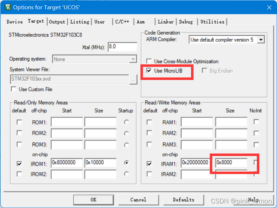Uncheck the IRAM1 default checkbox
This screenshot has height=208, width=277.
click(x=149, y=164)
